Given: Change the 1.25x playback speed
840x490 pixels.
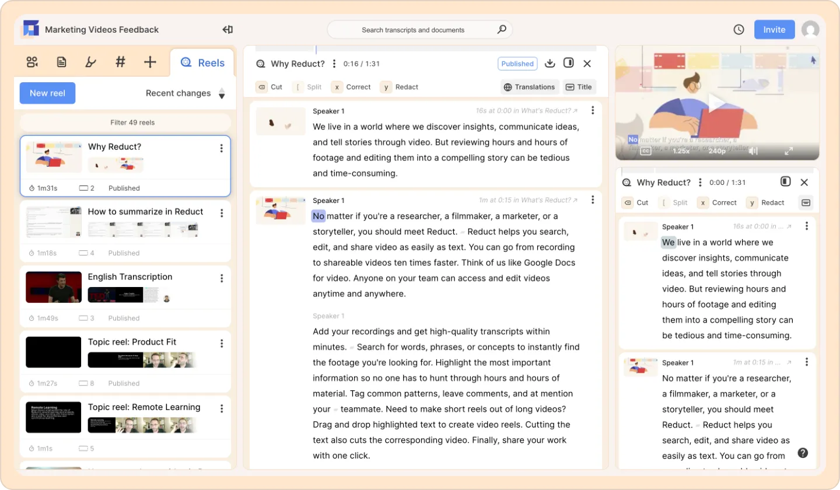Looking at the screenshot, I should click(x=681, y=151).
